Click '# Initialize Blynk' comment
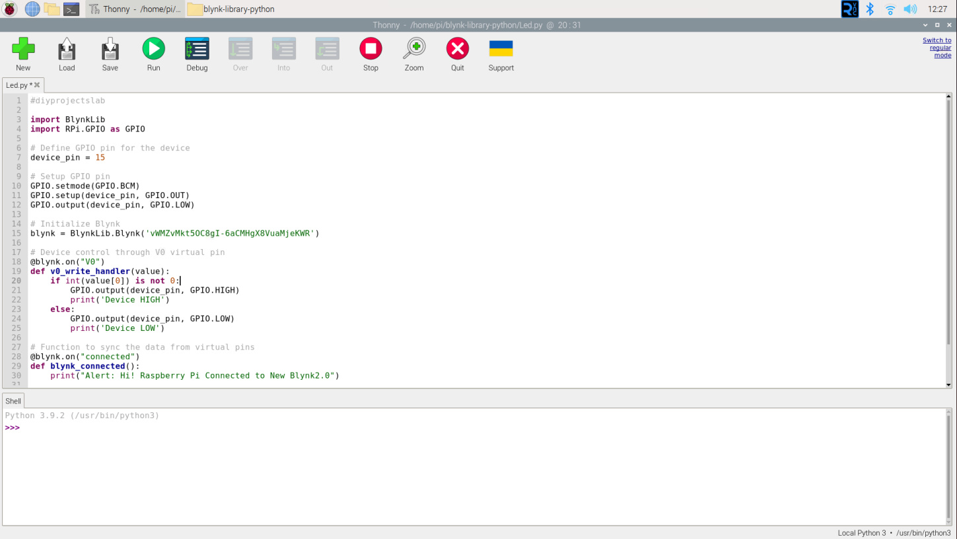This screenshot has height=539, width=957. tap(75, 224)
